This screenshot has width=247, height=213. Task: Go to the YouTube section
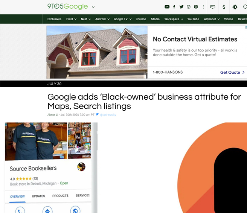click(x=193, y=19)
